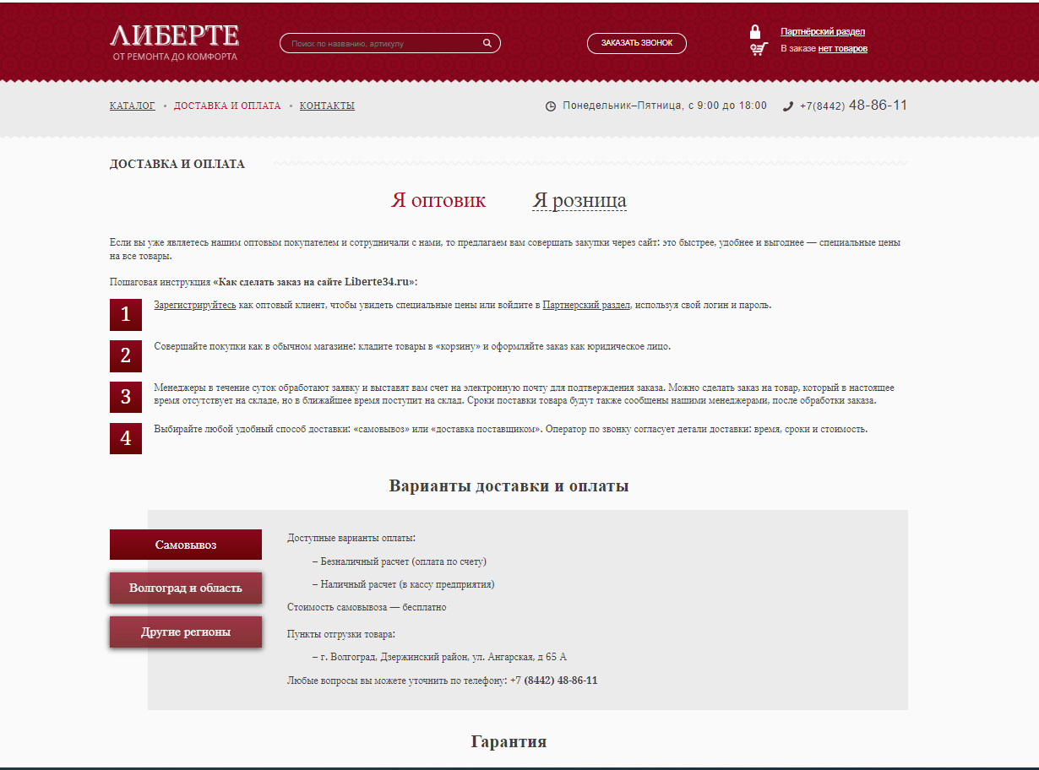Click the phone handset icon
The image size is (1039, 770).
click(x=788, y=106)
